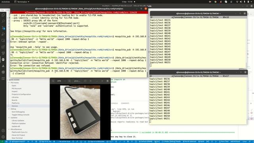Click CMake: [Debug]: Ready status entry

(x=171, y=141)
